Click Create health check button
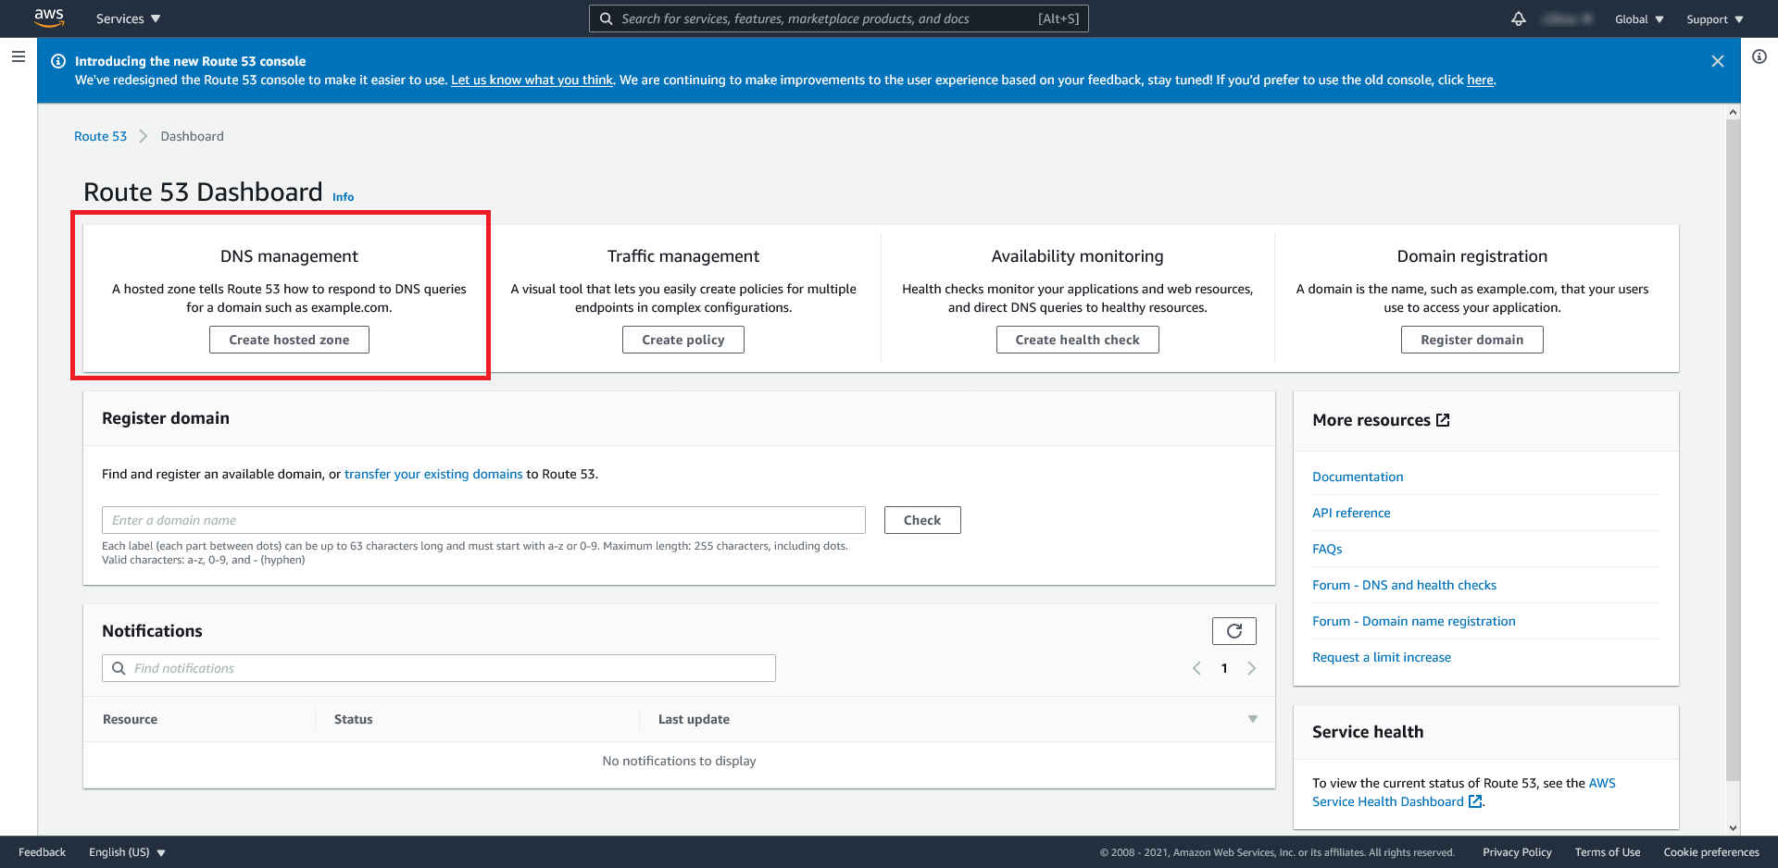Viewport: 1778px width, 868px height. pos(1077,340)
